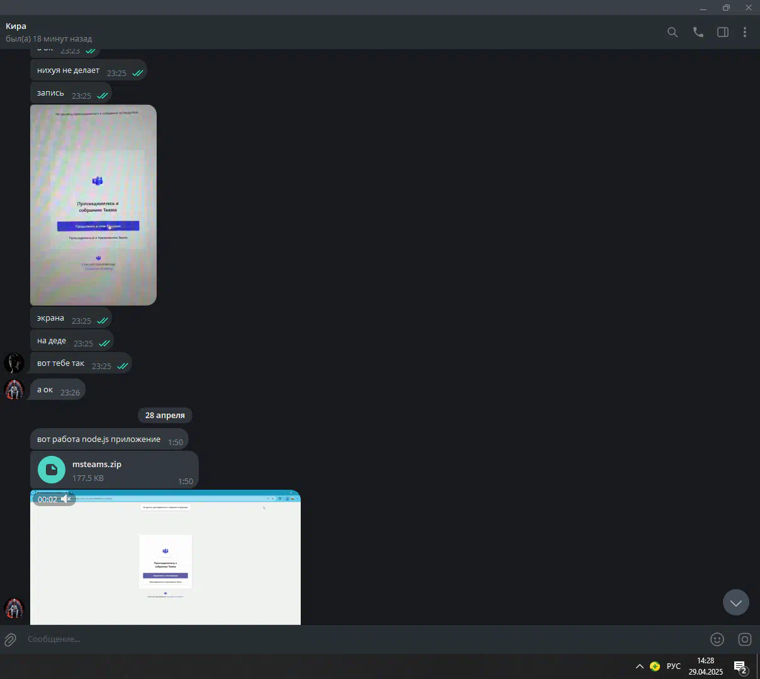Image resolution: width=760 pixels, height=679 pixels.
Task: Open the three-dot chat options menu
Action: (745, 32)
